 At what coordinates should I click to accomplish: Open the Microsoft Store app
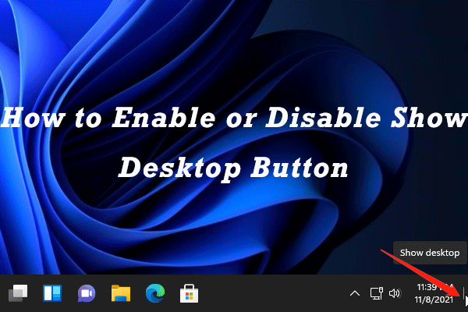point(190,293)
